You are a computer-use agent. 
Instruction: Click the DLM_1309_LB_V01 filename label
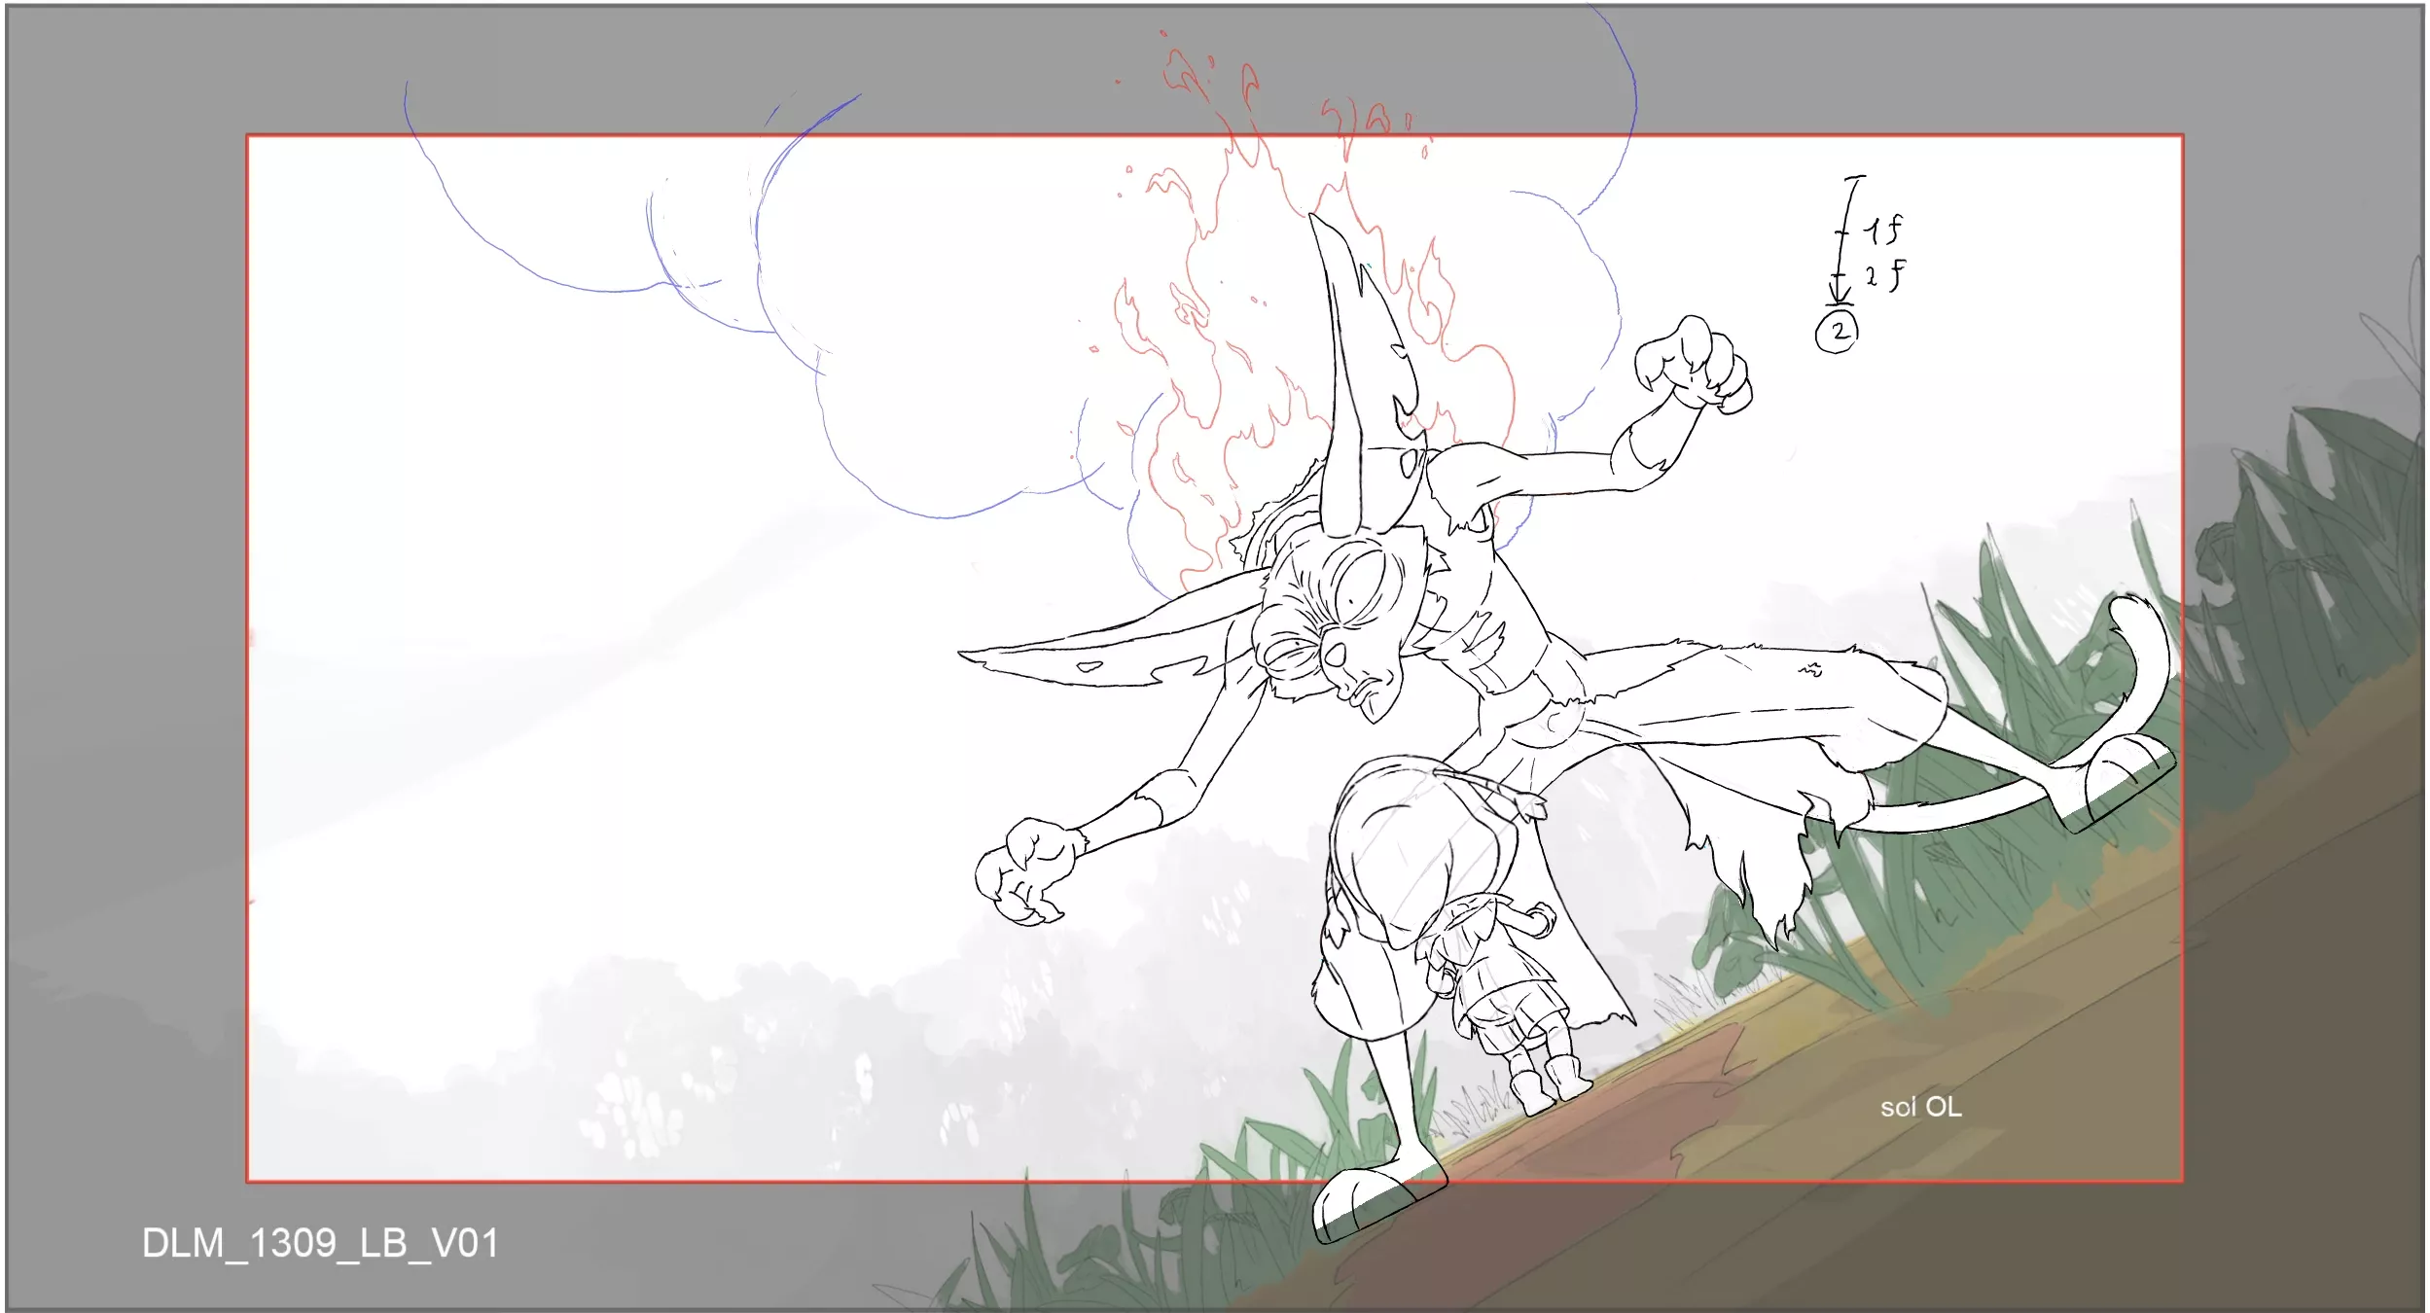[x=320, y=1243]
